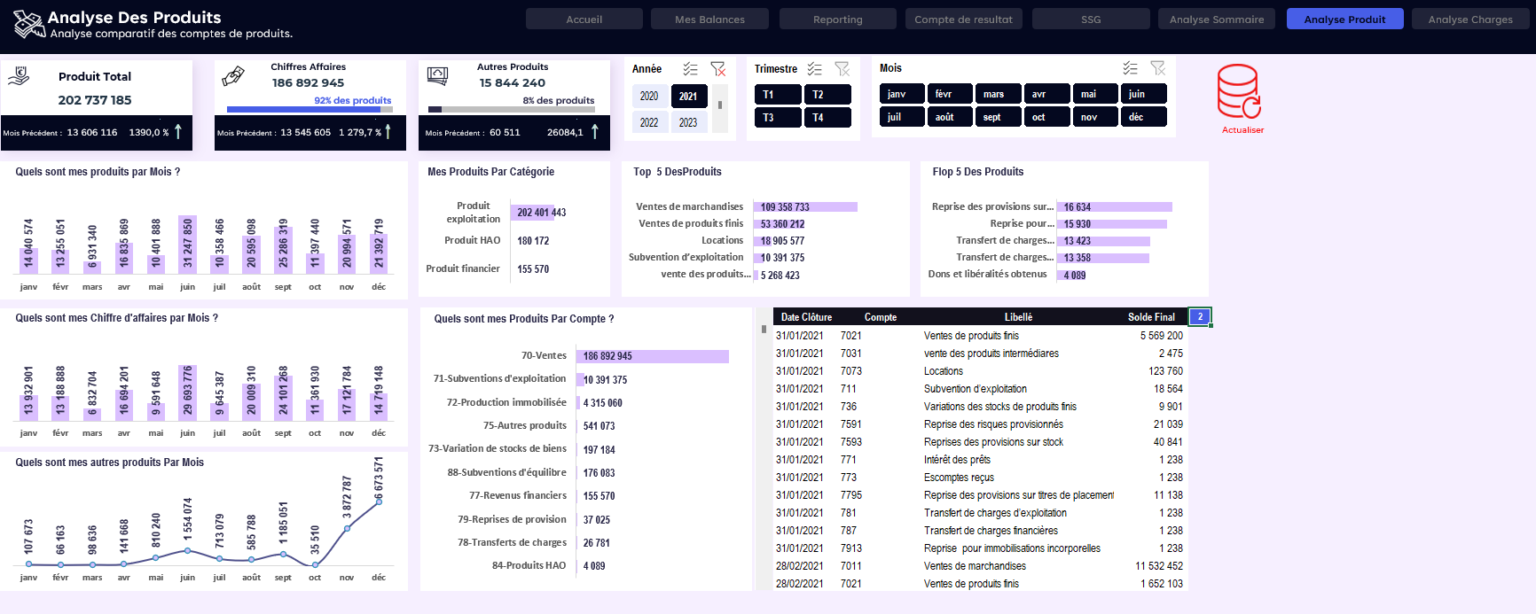Open the Accueil navigation tab

pos(584,19)
